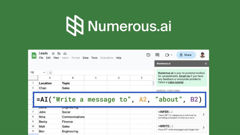
Task: Open the video tutorial link
Action: coord(176,82)
